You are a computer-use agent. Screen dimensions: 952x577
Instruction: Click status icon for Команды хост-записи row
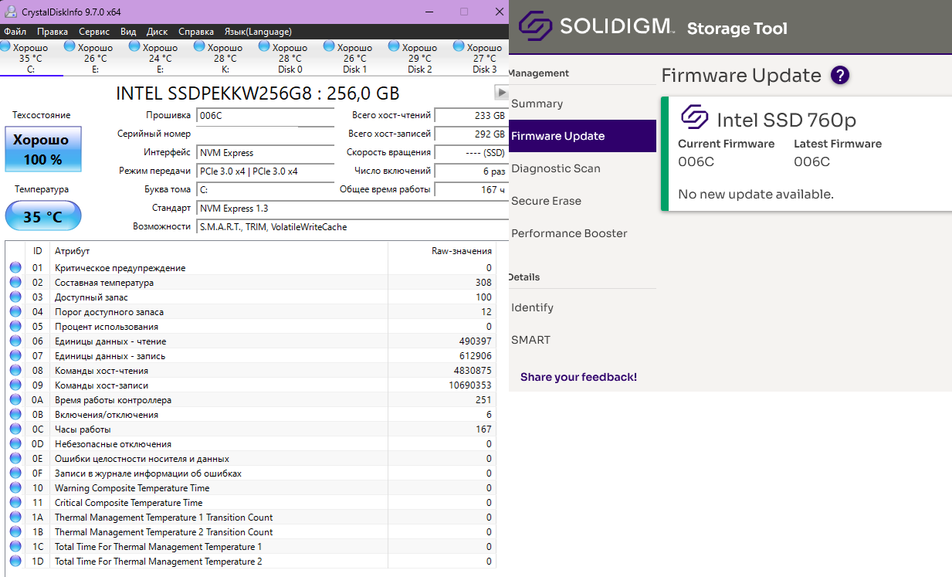point(15,385)
